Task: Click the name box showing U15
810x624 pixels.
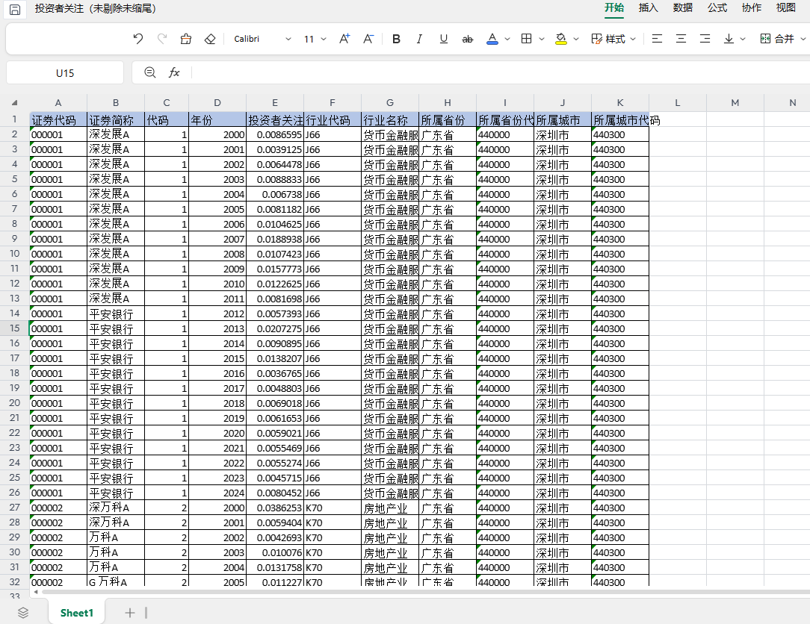Action: point(65,73)
